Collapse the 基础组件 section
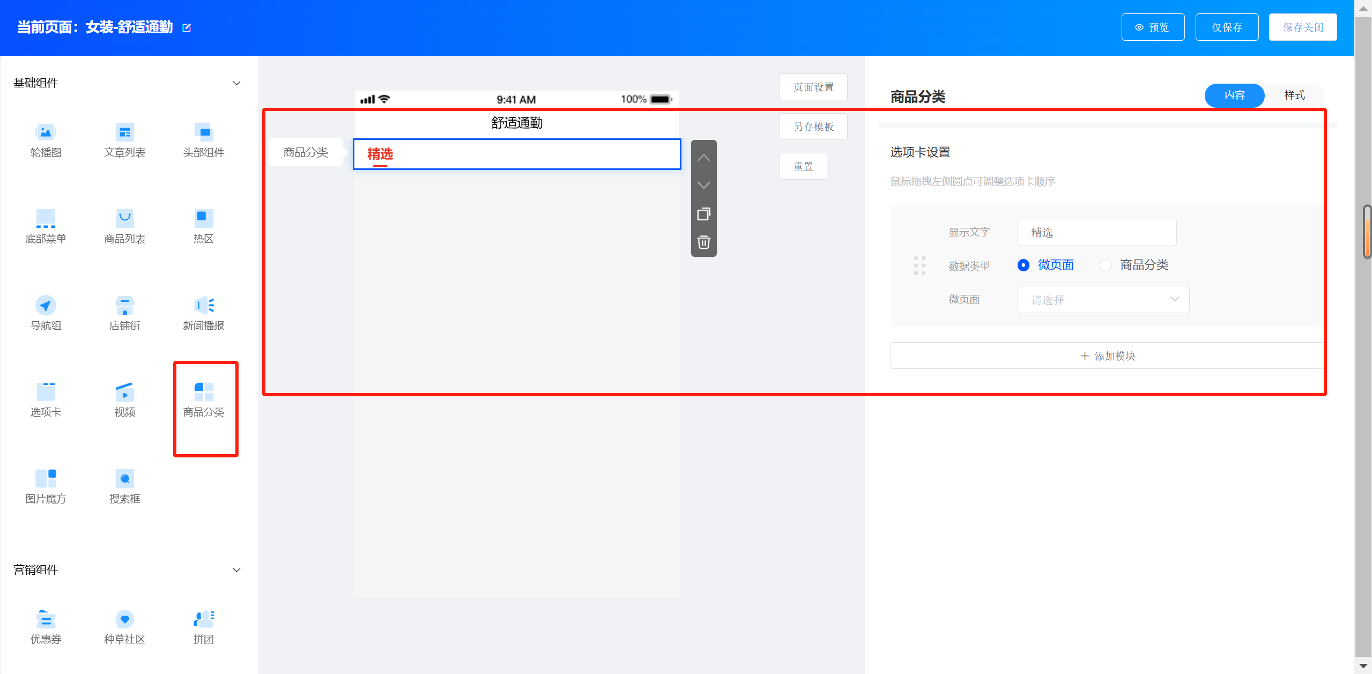The image size is (1372, 674). click(x=236, y=83)
